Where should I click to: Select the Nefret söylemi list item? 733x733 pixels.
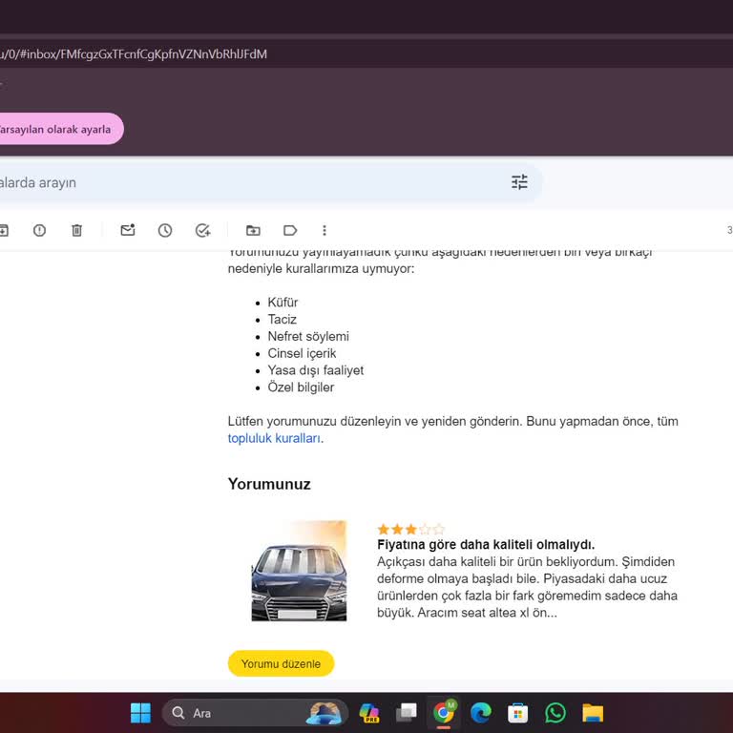[x=308, y=336]
